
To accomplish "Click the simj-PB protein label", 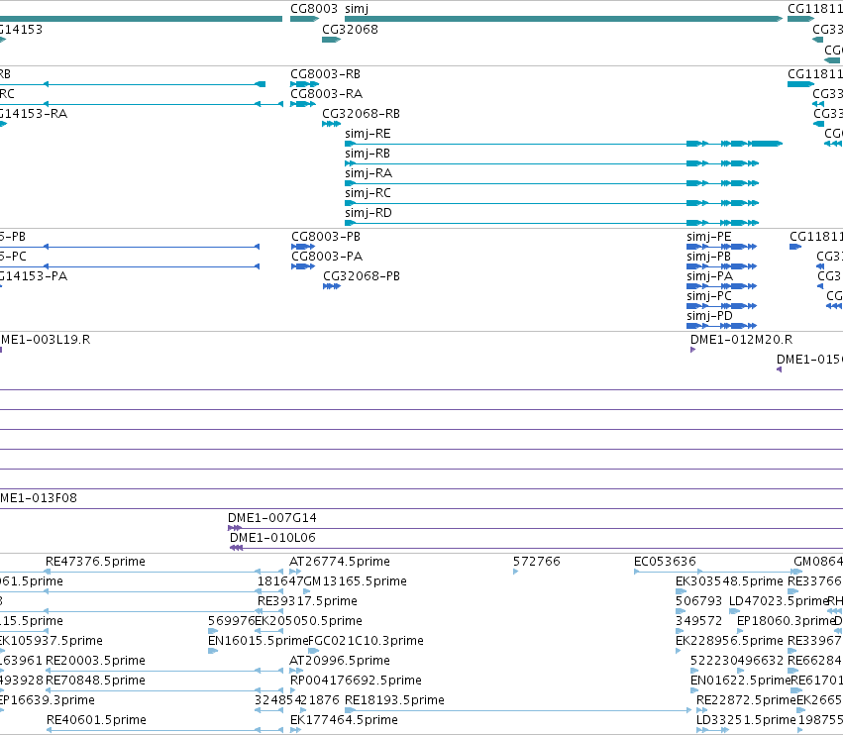I will point(708,257).
